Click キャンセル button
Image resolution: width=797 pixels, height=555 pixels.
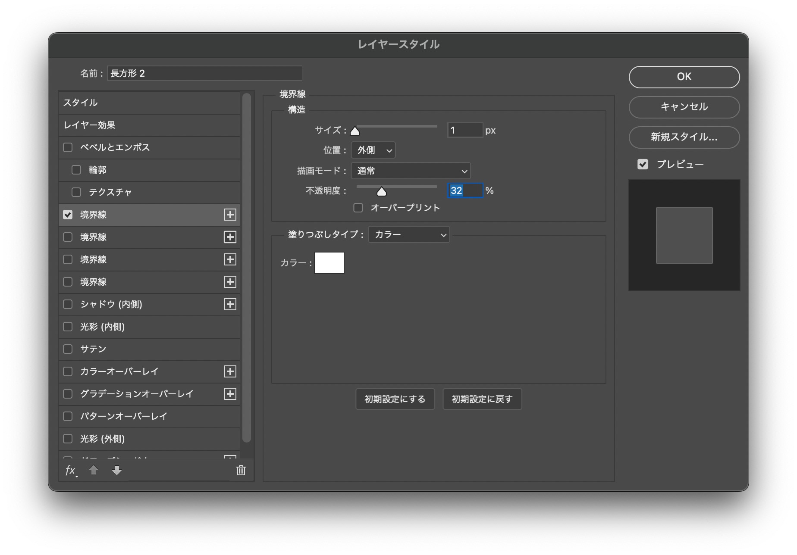pyautogui.click(x=684, y=107)
